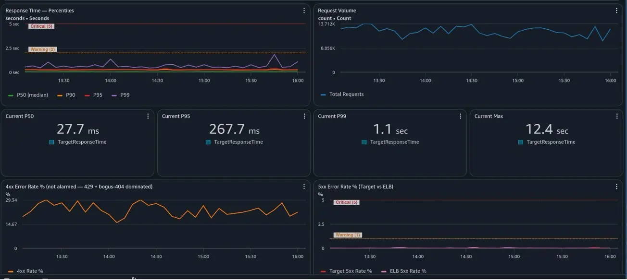Click the 27.7 ms value
Image resolution: width=627 pixels, height=280 pixels.
point(77,129)
